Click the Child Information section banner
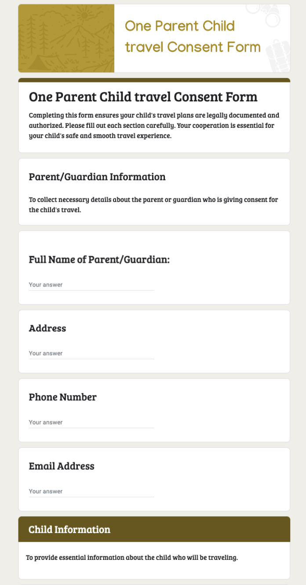Image resolution: width=306 pixels, height=585 pixels. pyautogui.click(x=153, y=529)
